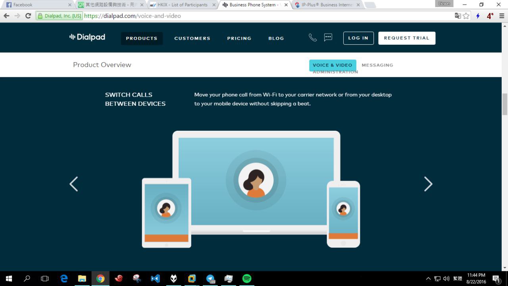Screen dimensions: 508x286
Task: Reload the page
Action: coord(28,16)
